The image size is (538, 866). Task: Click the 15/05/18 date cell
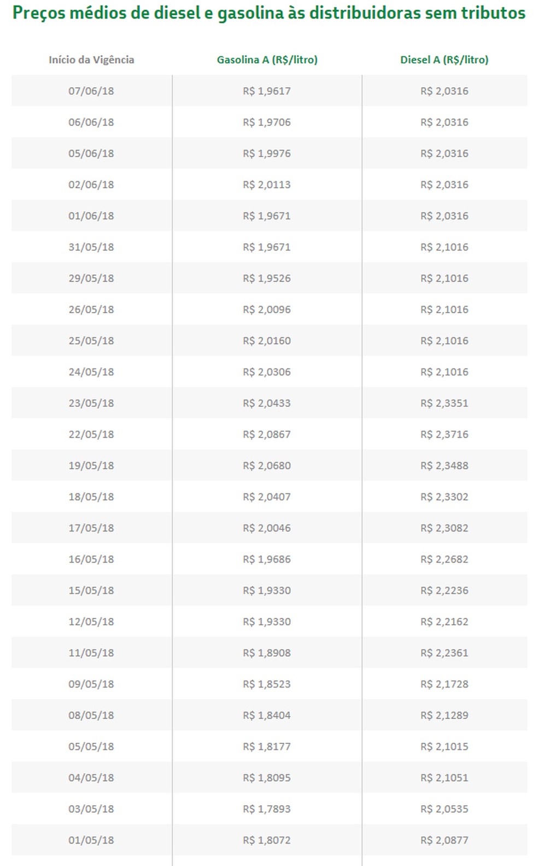tap(91, 590)
